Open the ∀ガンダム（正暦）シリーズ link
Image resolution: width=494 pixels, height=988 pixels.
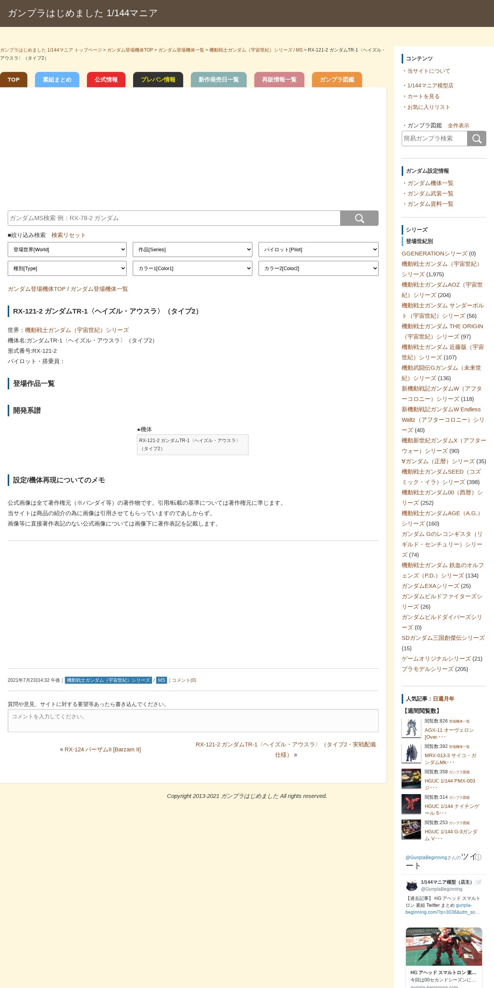(x=438, y=461)
